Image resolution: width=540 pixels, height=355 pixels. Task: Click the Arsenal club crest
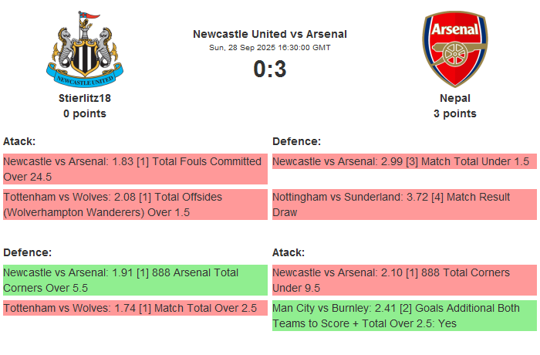coord(454,49)
